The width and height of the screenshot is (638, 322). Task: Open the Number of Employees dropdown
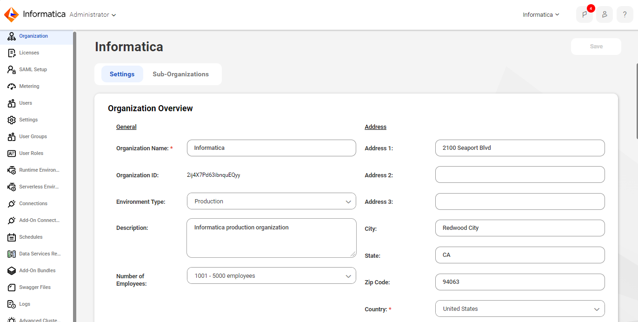click(x=272, y=275)
